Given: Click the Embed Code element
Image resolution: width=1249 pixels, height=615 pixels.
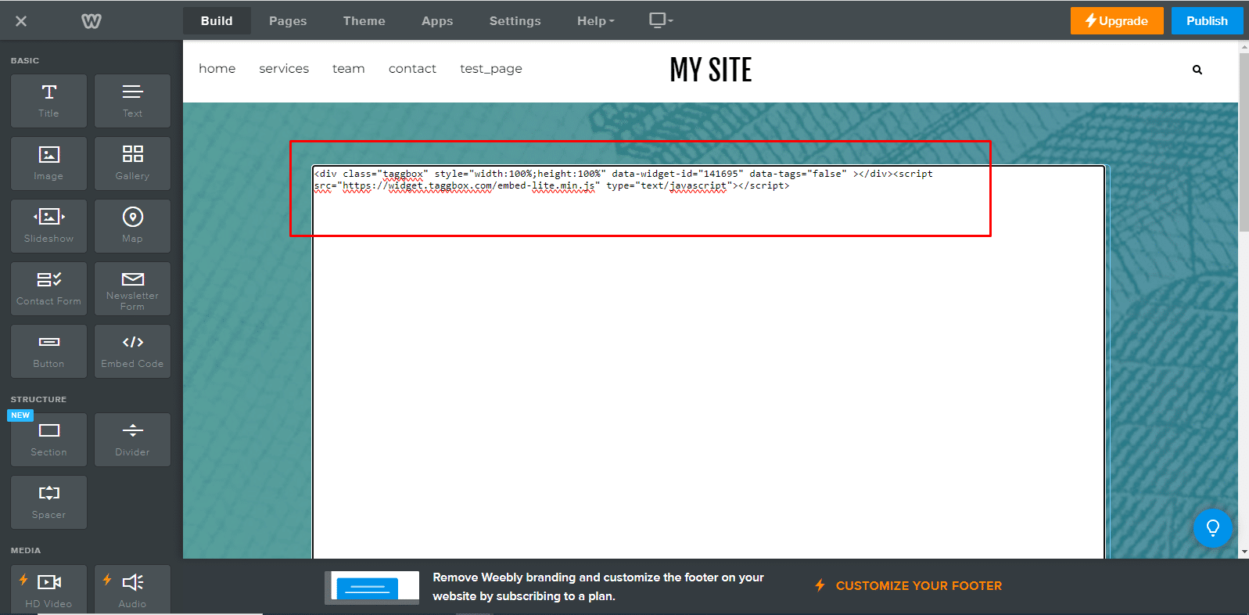Looking at the screenshot, I should 132,351.
